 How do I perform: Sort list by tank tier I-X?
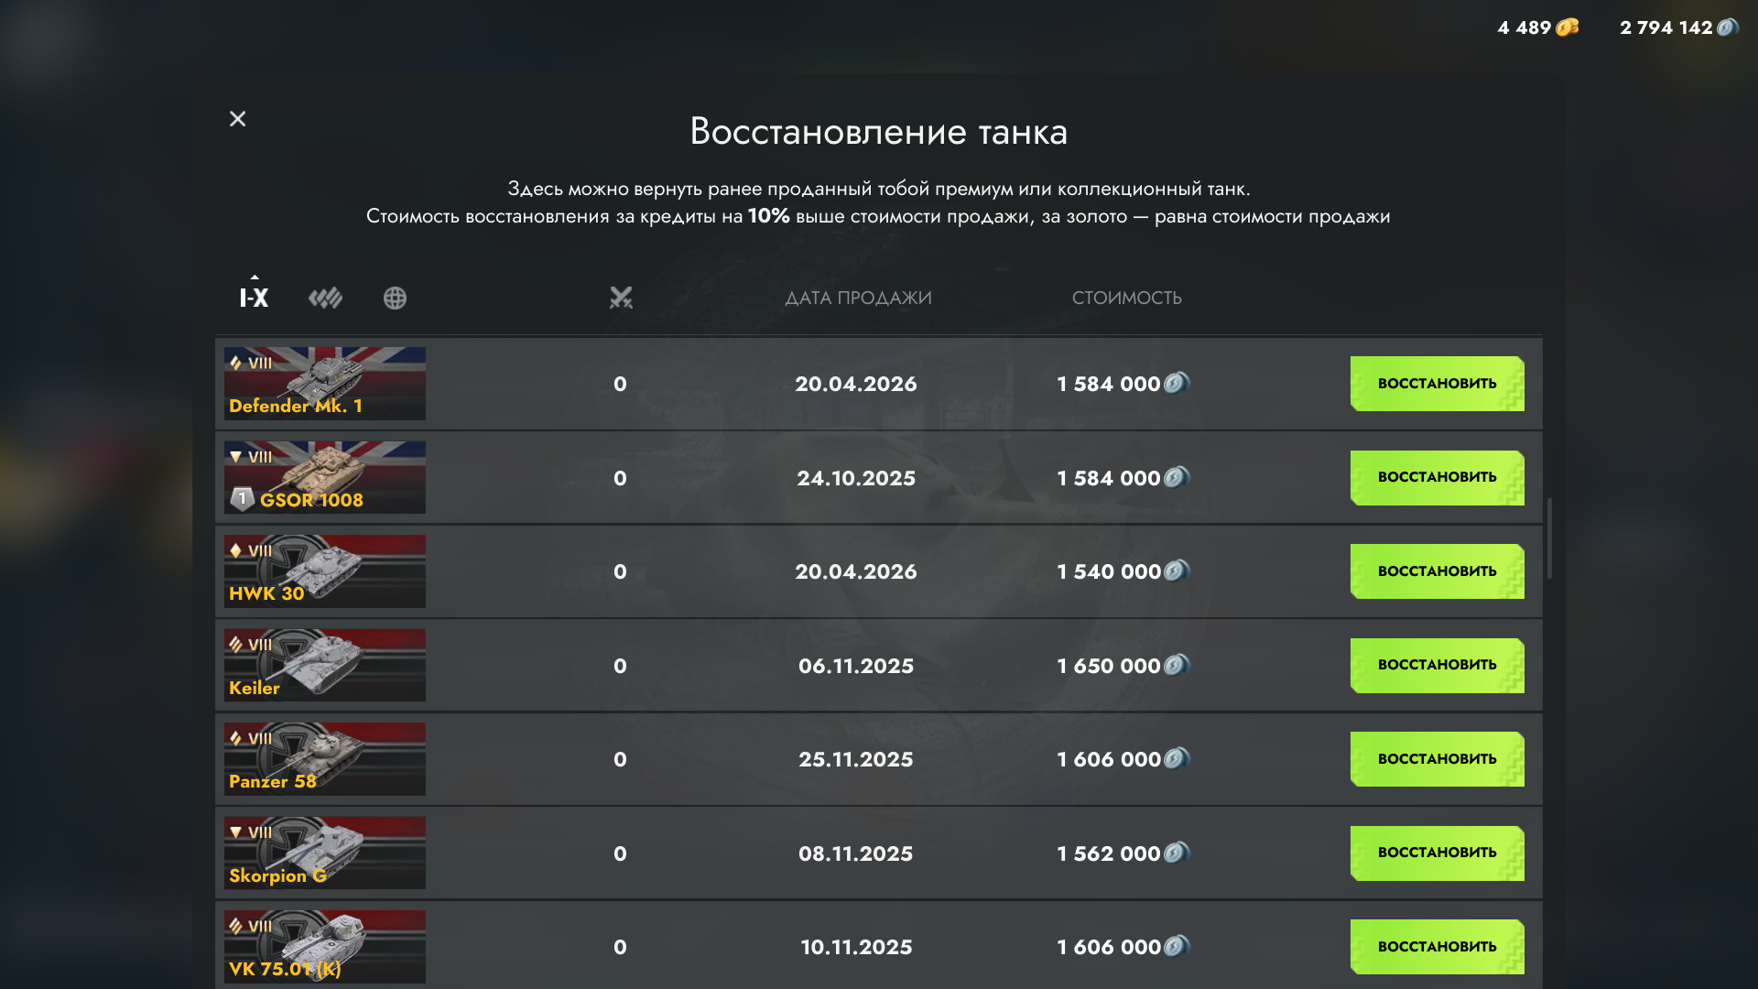pyautogui.click(x=254, y=298)
